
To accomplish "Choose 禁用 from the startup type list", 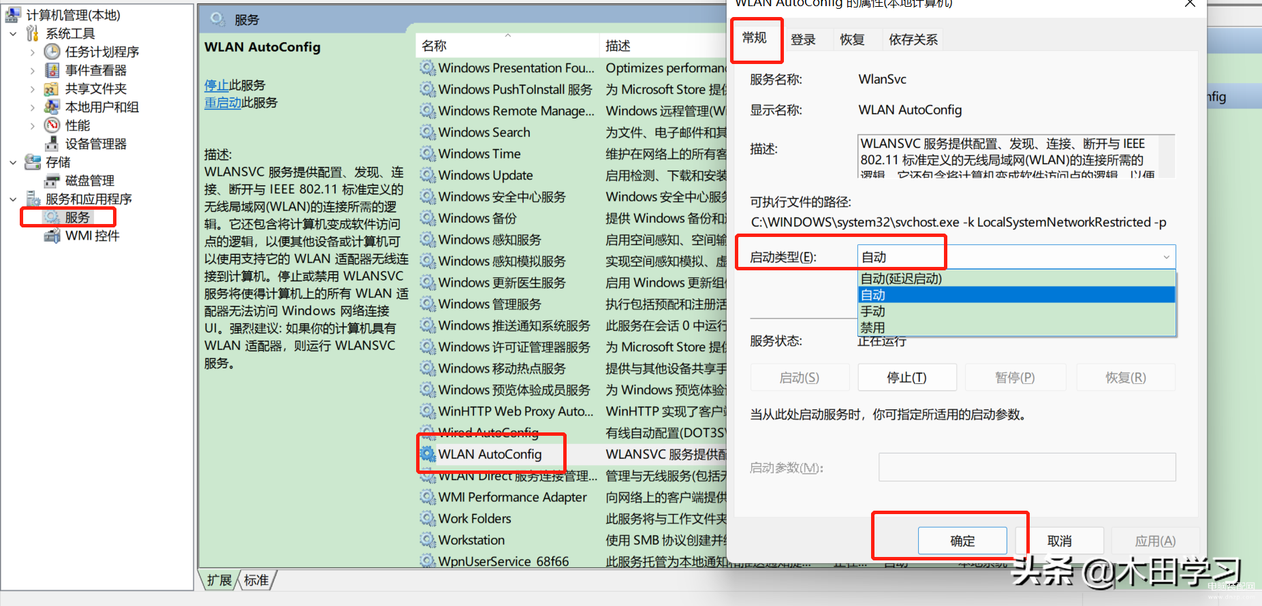I will click(x=1016, y=328).
